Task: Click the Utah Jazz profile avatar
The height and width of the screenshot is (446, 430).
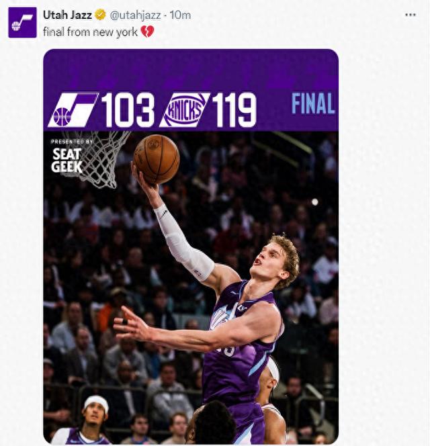Action: pos(22,22)
